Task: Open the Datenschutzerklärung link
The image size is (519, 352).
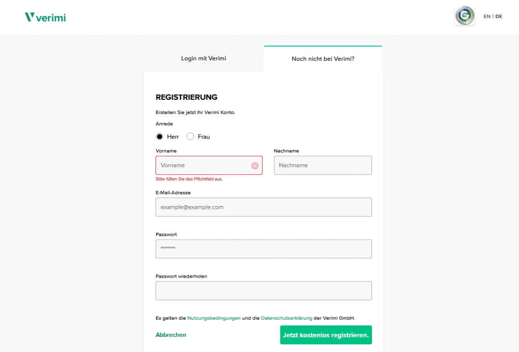Action: (286, 318)
